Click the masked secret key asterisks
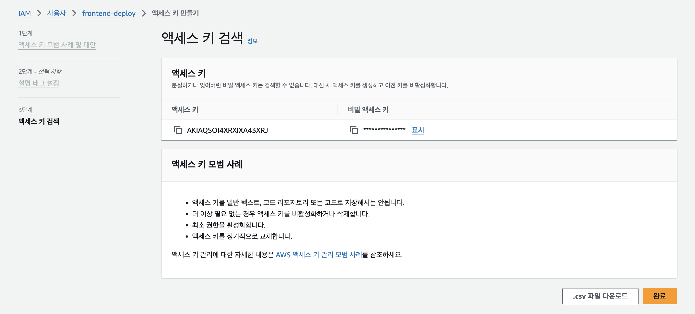 (x=384, y=130)
